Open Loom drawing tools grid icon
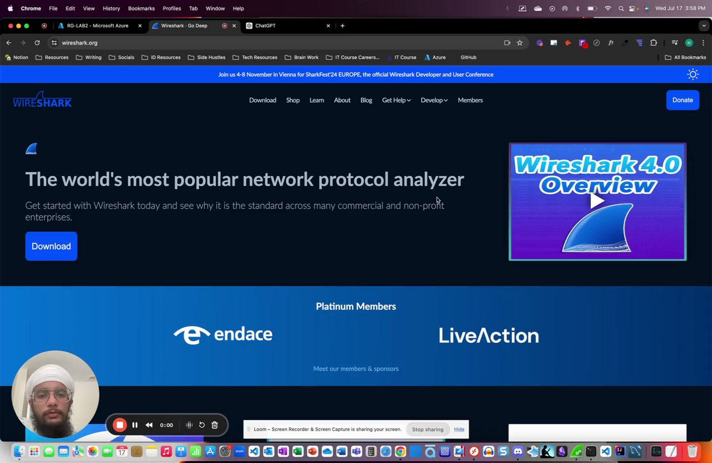 click(x=189, y=425)
